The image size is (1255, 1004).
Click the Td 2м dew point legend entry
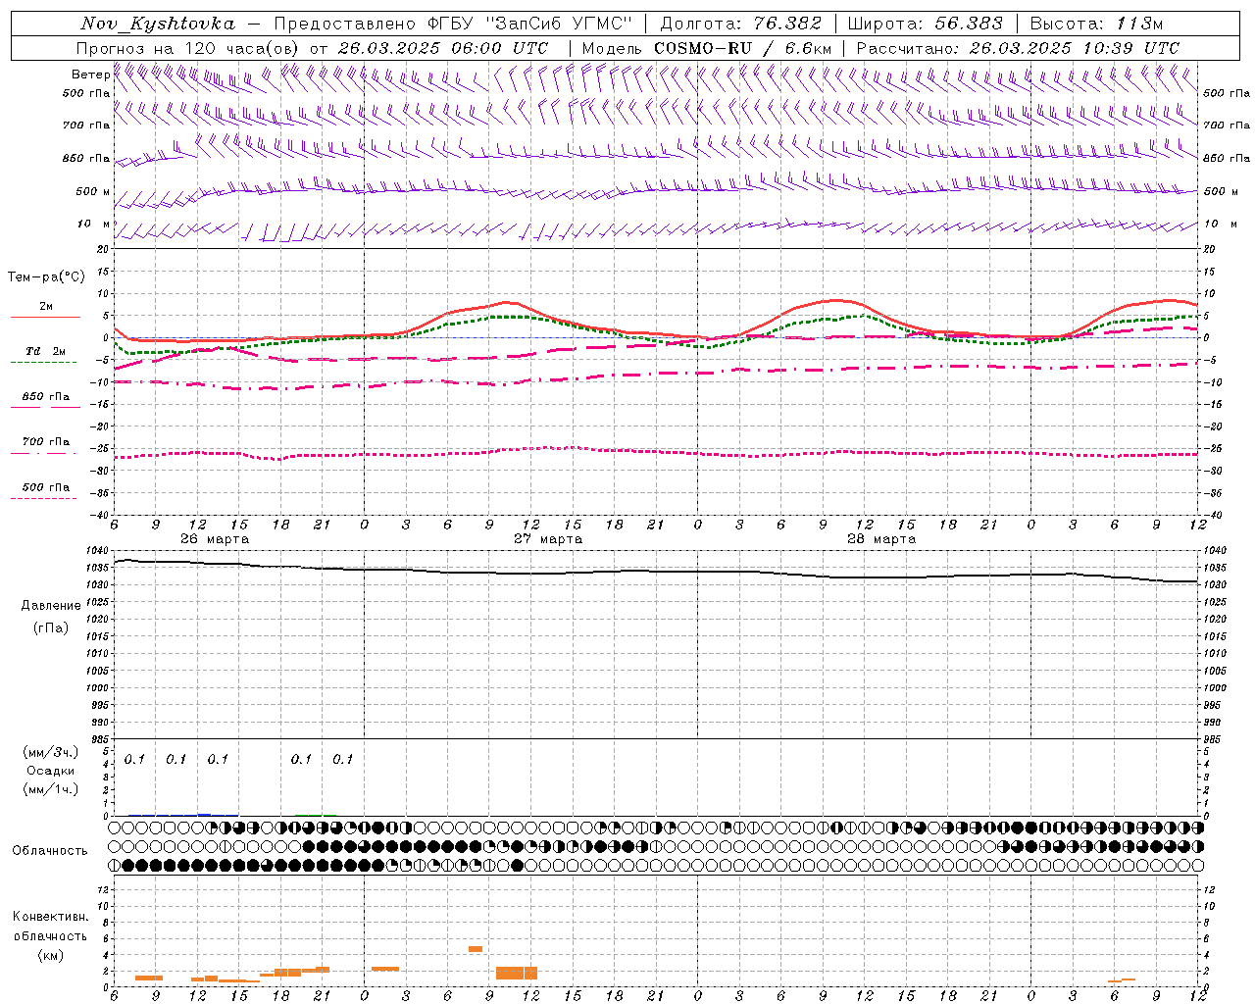pos(45,351)
